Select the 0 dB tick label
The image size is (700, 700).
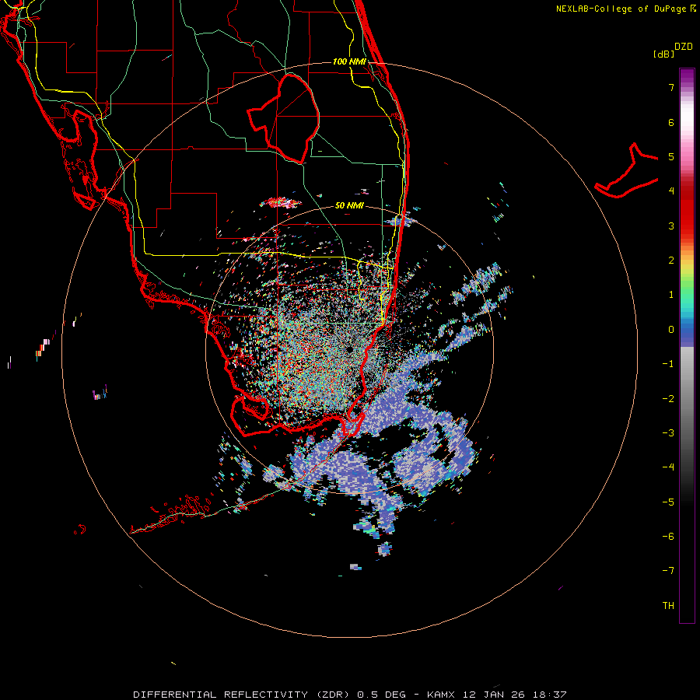coord(670,330)
